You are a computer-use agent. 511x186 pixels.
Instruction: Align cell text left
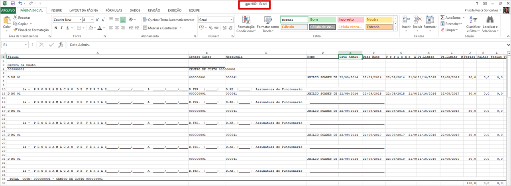(x=110, y=28)
